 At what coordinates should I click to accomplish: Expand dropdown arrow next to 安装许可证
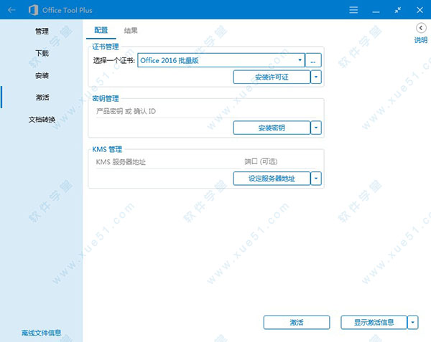(316, 77)
